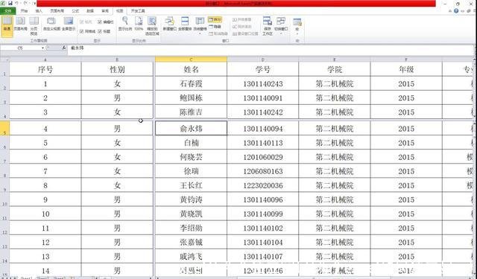Click Zoom to Selection (缩放到选定区域)

point(152,26)
